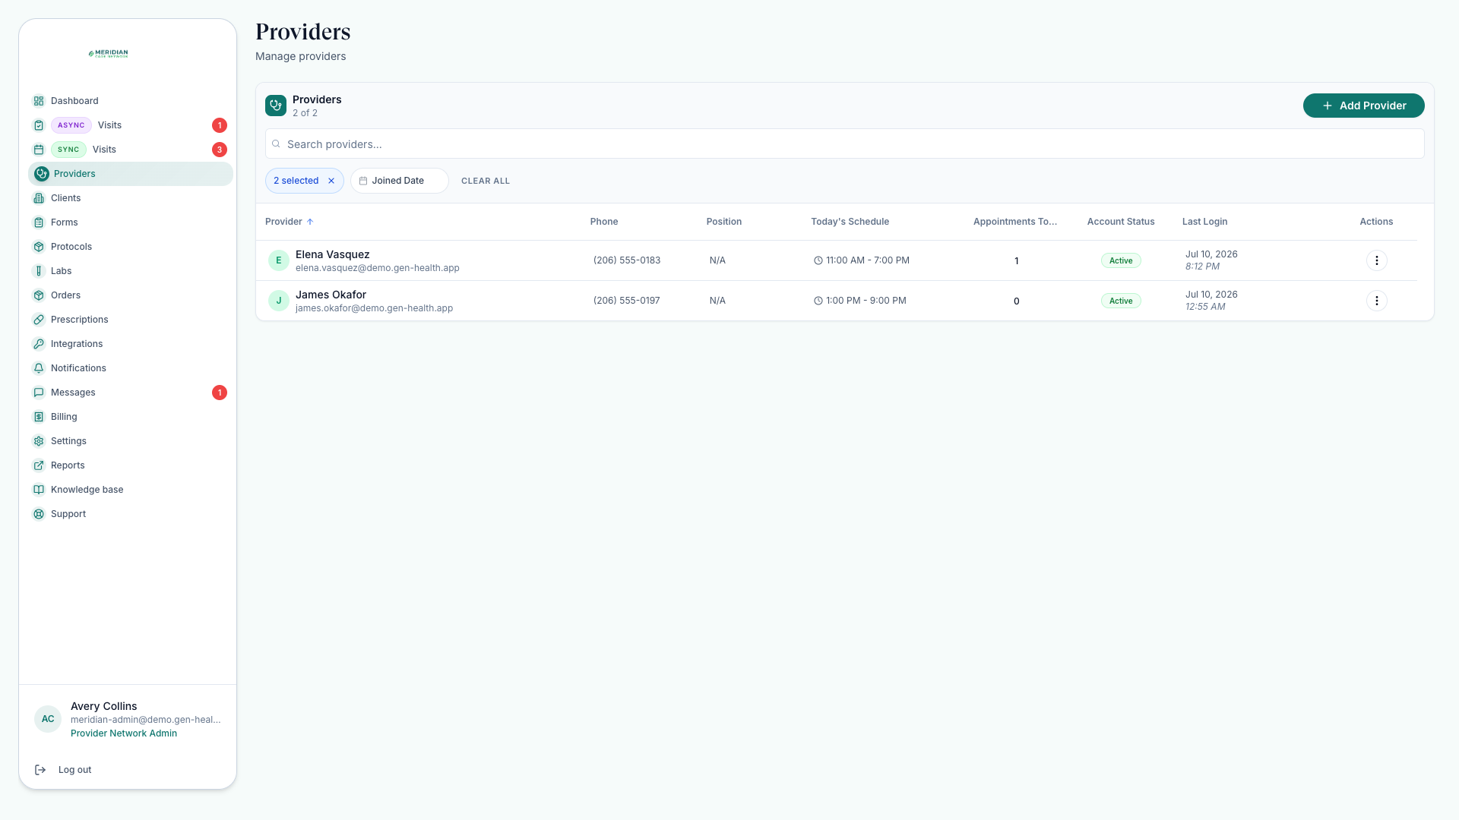
Task: Click Messages unread count badge
Action: point(220,393)
